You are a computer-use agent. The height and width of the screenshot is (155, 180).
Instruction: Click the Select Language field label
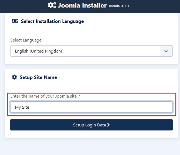26,40
